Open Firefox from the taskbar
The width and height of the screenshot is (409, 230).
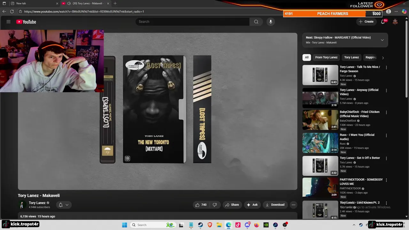(257, 225)
